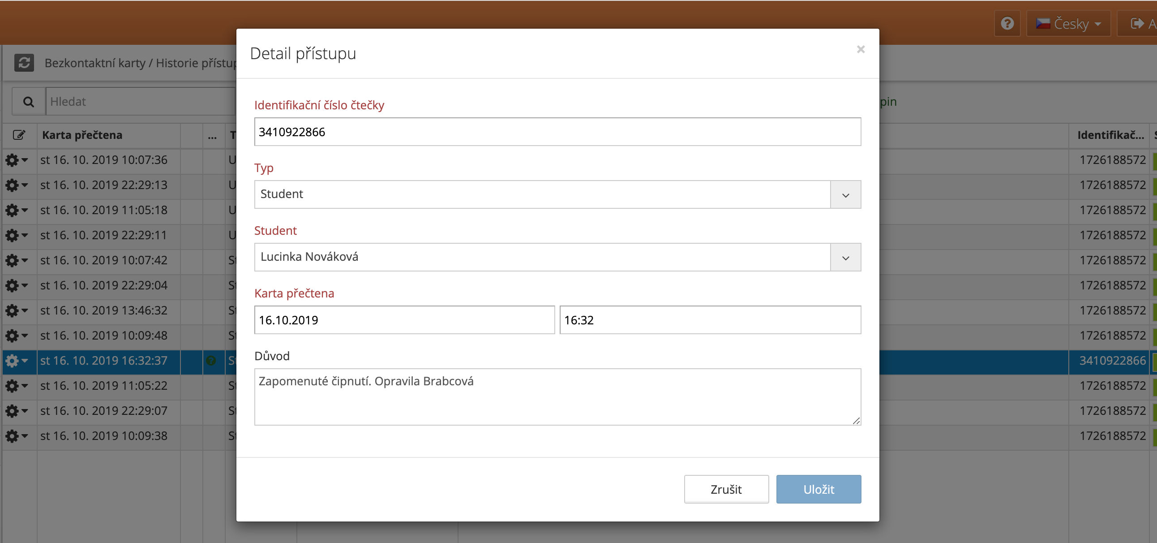Screen dimensions: 1157x543
Task: Click the search magnifier icon
Action: click(x=28, y=102)
